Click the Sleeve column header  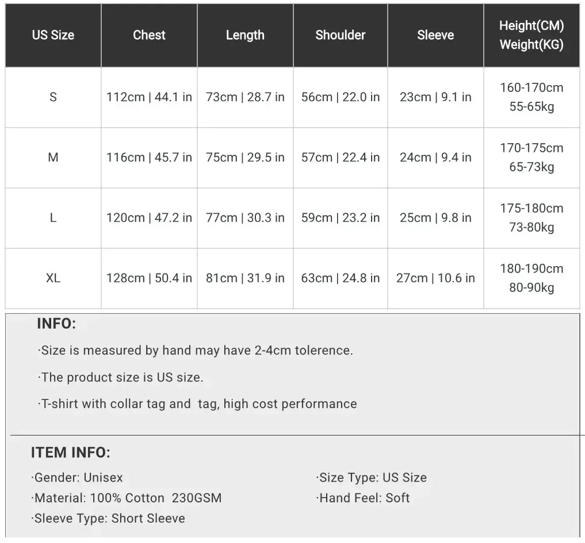[435, 35]
